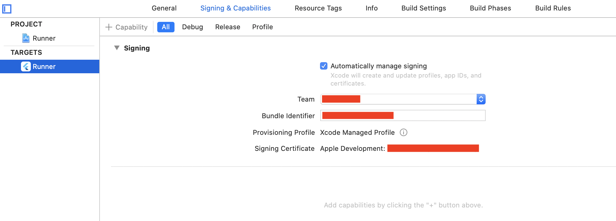
Task: Uncheck Automatically manage signing checkbox
Action: point(324,66)
